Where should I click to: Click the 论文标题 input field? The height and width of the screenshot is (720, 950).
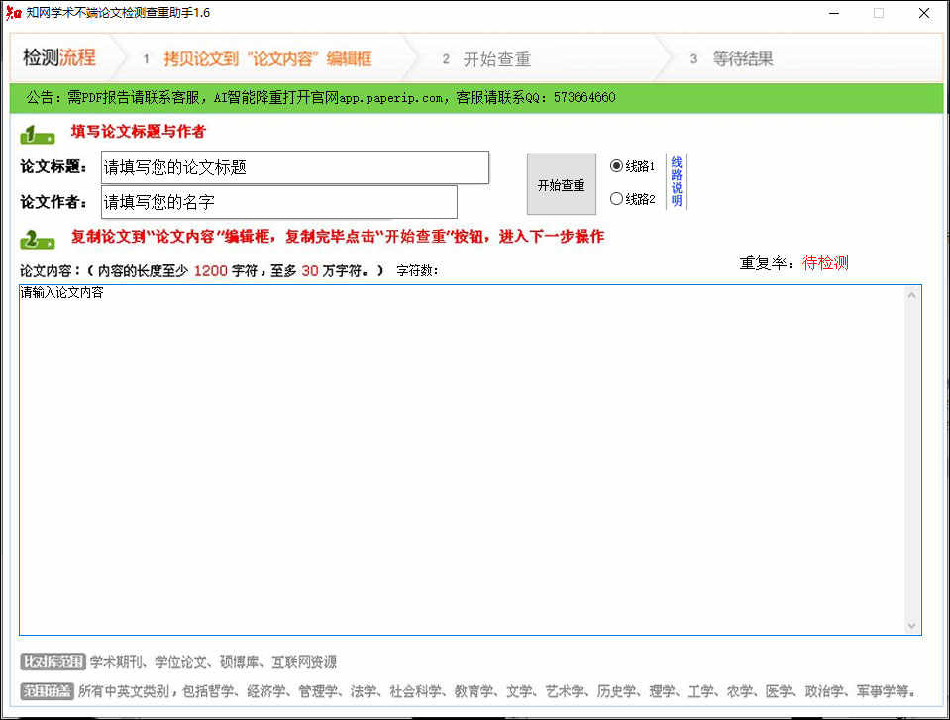coord(295,167)
